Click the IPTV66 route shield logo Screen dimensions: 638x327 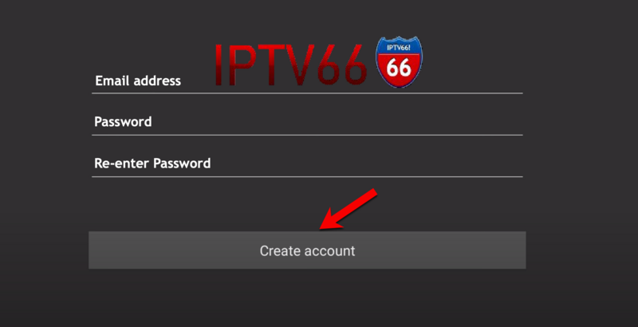[x=399, y=62]
